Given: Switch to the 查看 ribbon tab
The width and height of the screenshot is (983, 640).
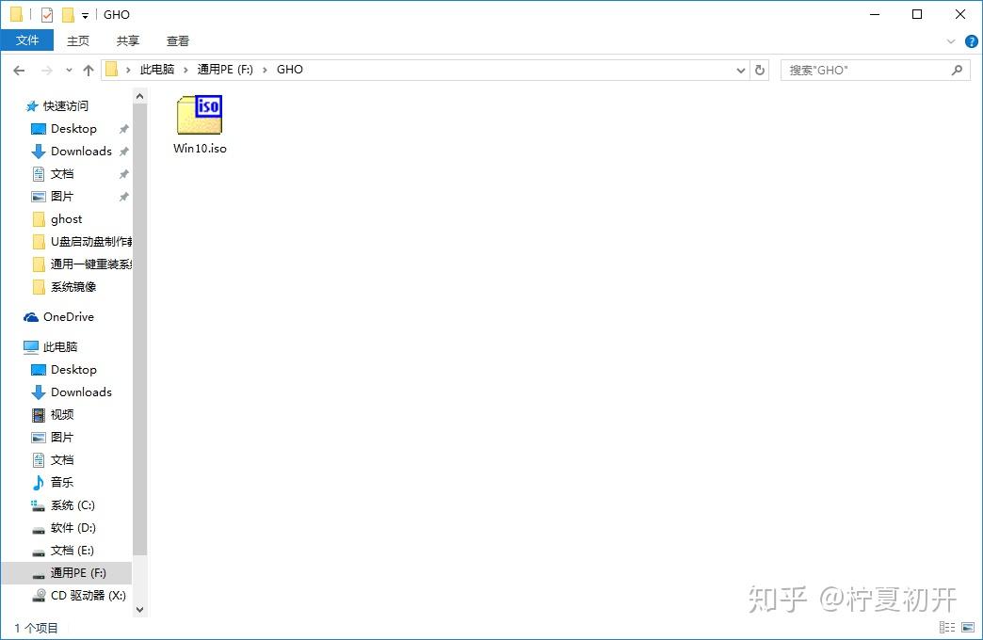Looking at the screenshot, I should 177,40.
